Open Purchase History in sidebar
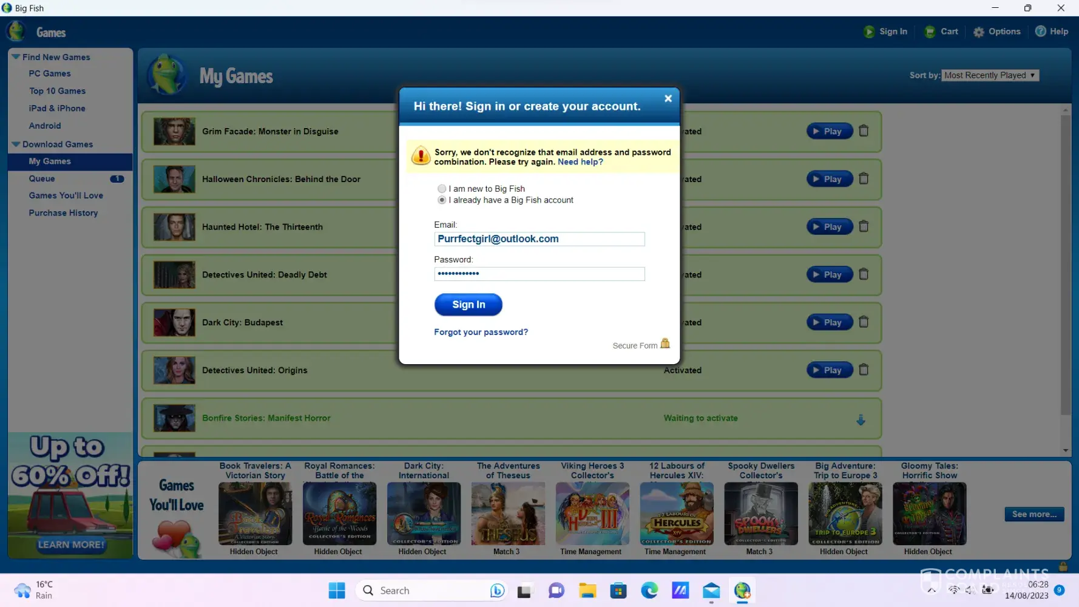 pos(63,213)
